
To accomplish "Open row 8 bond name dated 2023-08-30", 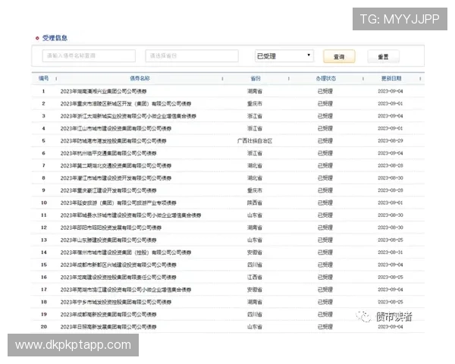I will [x=116, y=178].
